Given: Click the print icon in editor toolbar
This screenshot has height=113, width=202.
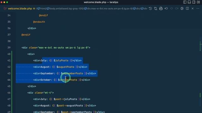Looking at the screenshot, I should click(x=161, y=8).
